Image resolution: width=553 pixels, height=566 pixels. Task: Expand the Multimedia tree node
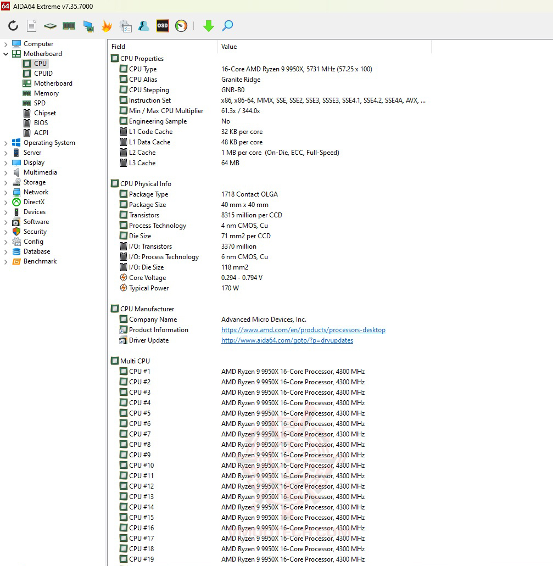point(5,172)
